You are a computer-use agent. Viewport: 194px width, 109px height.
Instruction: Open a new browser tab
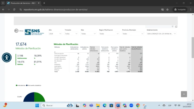pyautogui.click(x=44, y=3)
